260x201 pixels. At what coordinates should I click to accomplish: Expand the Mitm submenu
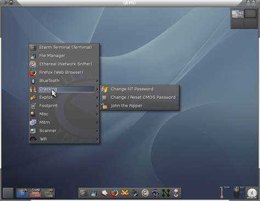click(x=64, y=122)
